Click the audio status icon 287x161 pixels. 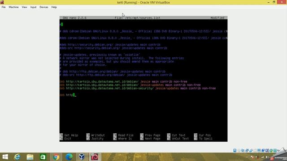243,150
